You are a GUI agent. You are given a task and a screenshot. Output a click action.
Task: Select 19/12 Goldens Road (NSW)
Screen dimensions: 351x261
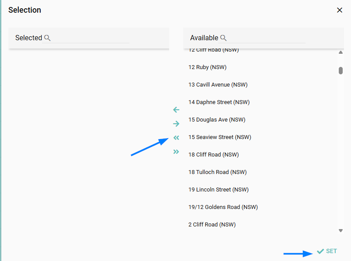[223, 207]
